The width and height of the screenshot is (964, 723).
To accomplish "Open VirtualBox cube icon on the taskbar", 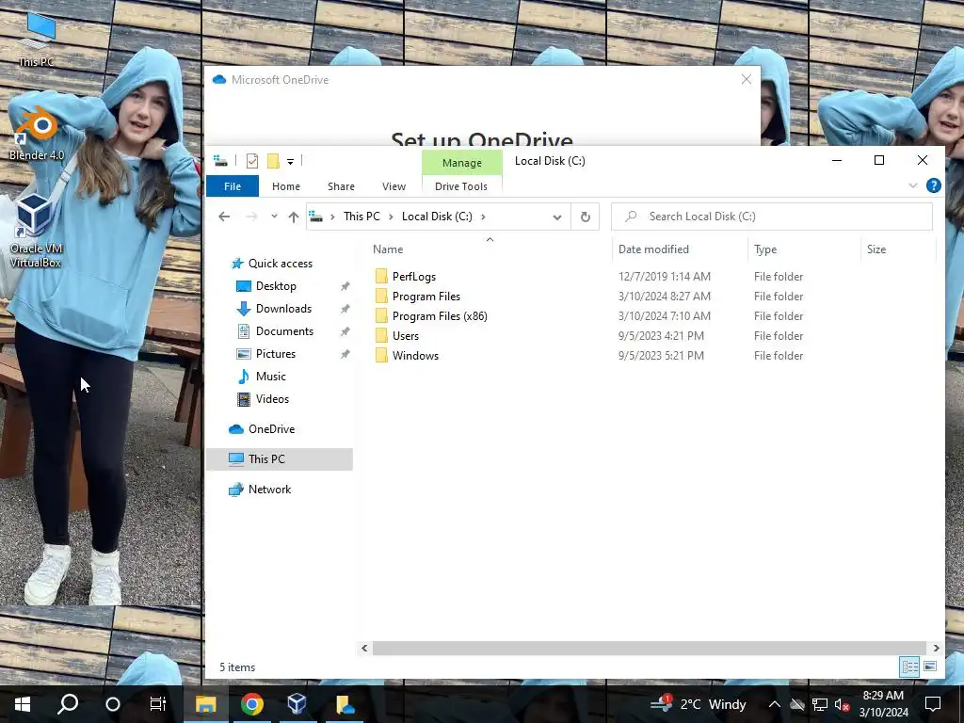I will coord(297,704).
